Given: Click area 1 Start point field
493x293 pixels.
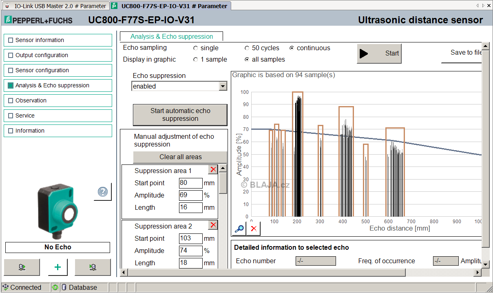Looking at the screenshot, I should 190,183.
